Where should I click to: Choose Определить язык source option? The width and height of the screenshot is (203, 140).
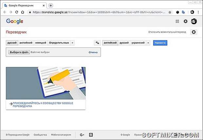coord(59,43)
